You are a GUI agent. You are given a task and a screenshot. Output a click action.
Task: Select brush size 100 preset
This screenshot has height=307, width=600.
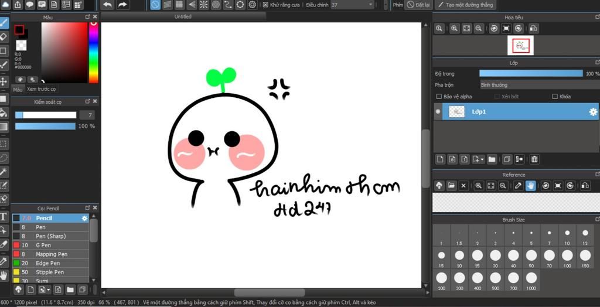(x=567, y=258)
